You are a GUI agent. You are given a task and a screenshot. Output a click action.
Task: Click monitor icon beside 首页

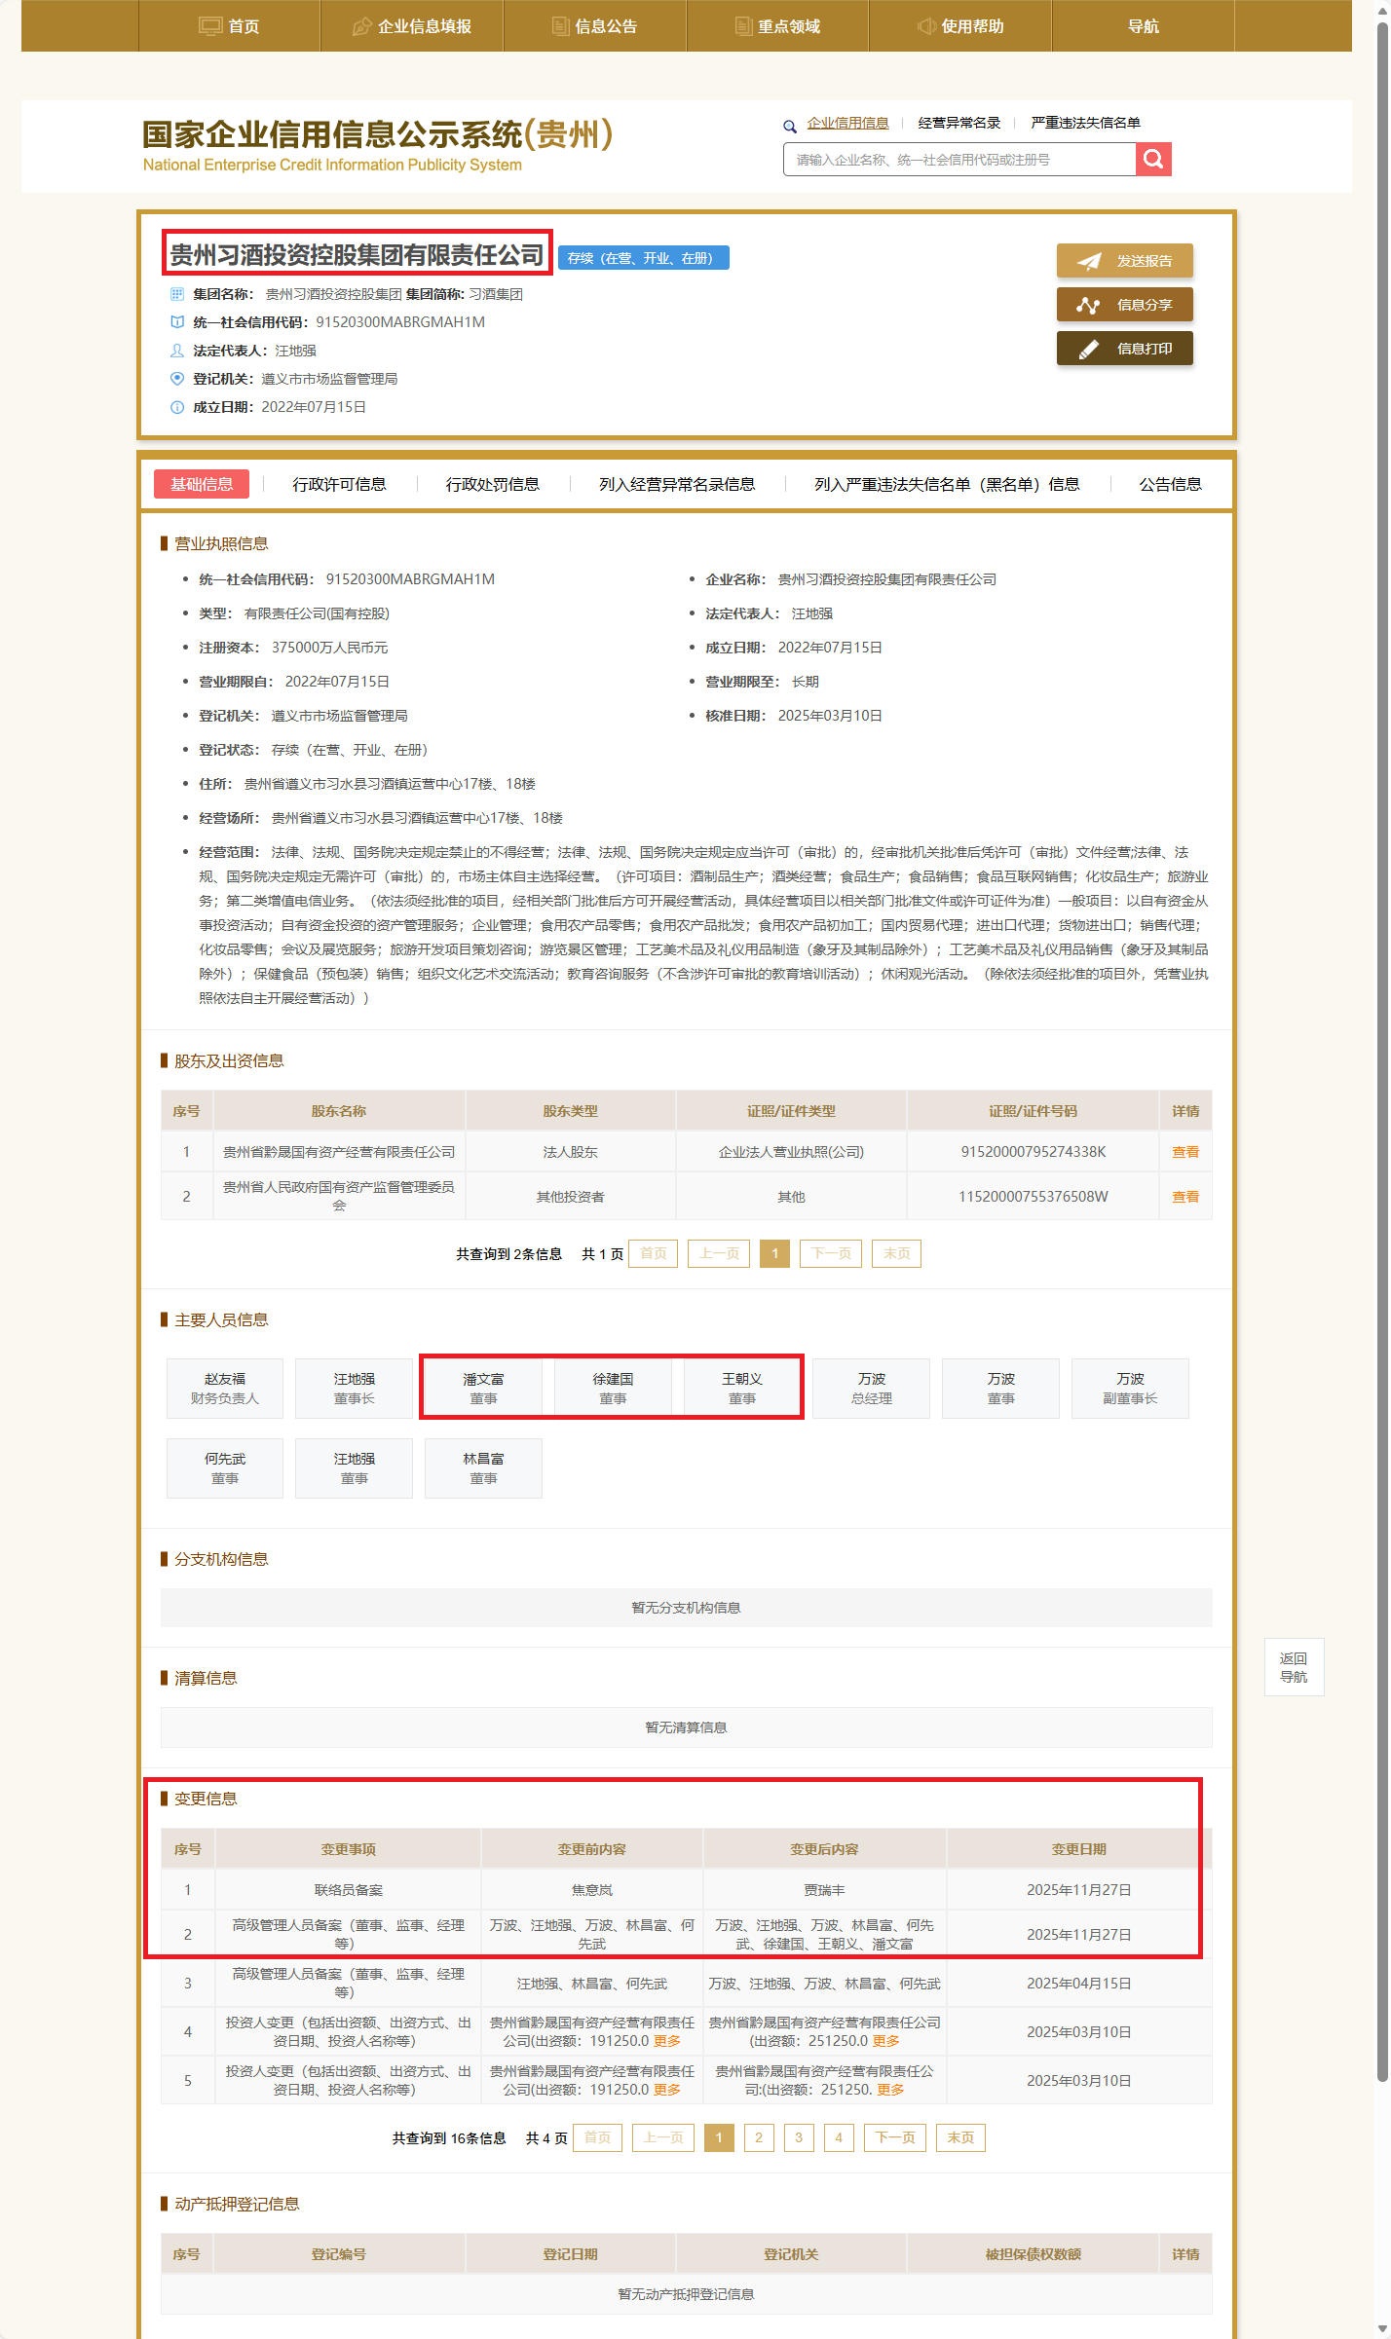tap(210, 26)
